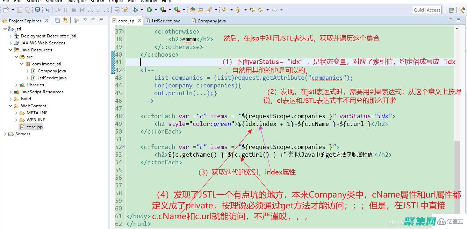Click the Debug bug icon in toolbar
The image size is (467, 229).
coord(135,10)
